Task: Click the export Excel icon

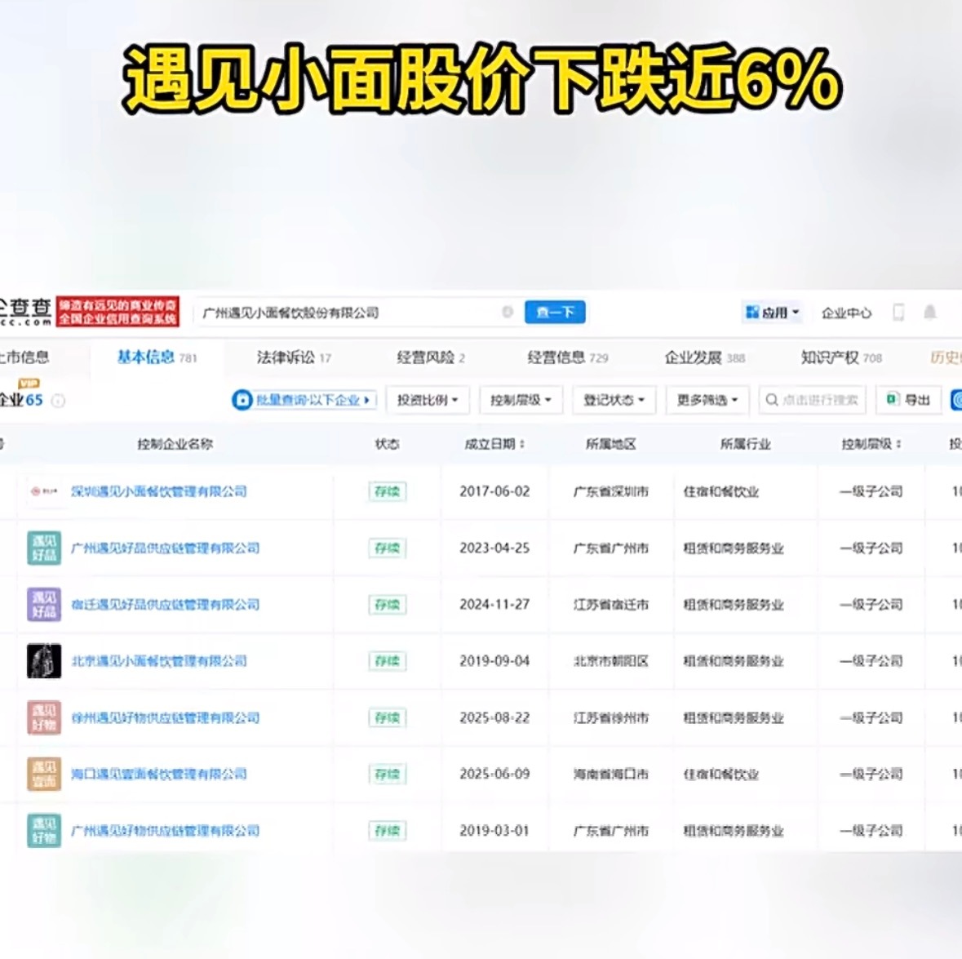Action: click(x=893, y=399)
